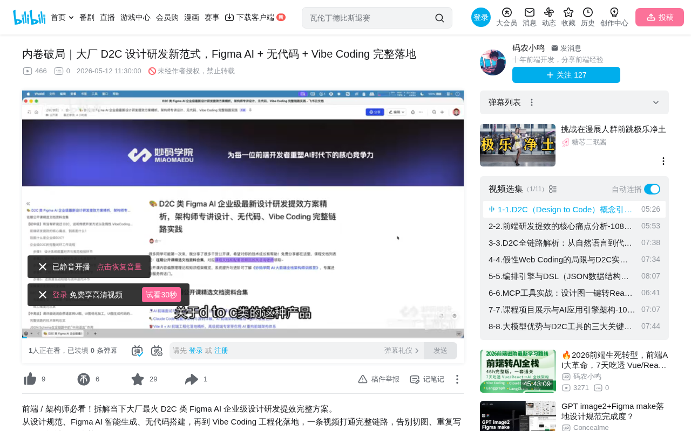
Task: Open the search magnifier icon
Action: 439,18
